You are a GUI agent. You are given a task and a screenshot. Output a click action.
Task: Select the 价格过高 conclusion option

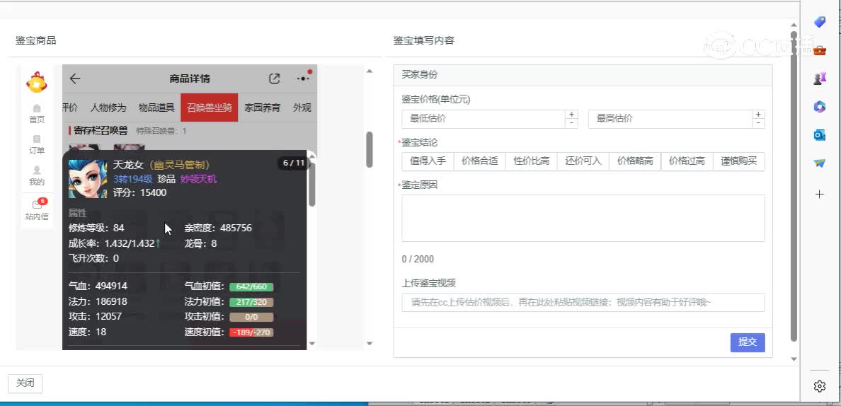[687, 161]
